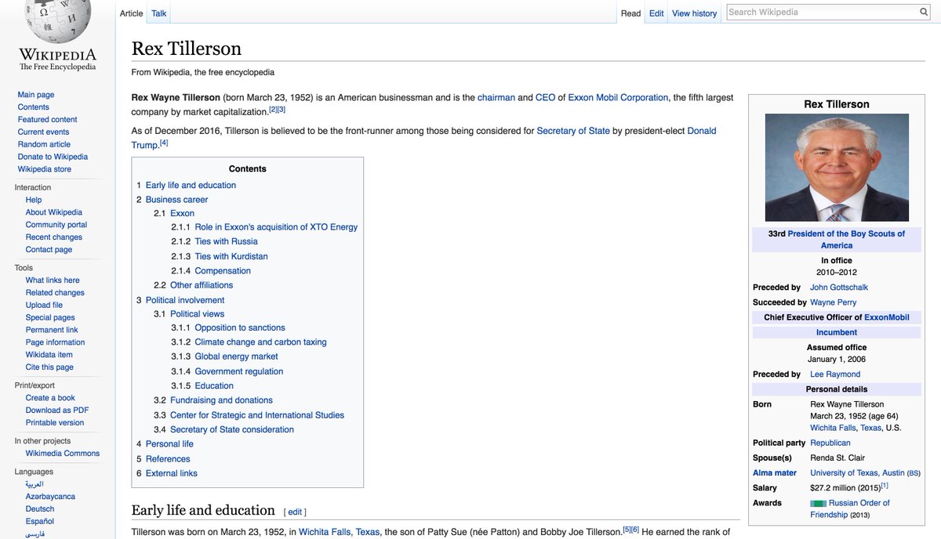Open Lee Raymond link in infobox
941x539 pixels.
click(x=835, y=374)
